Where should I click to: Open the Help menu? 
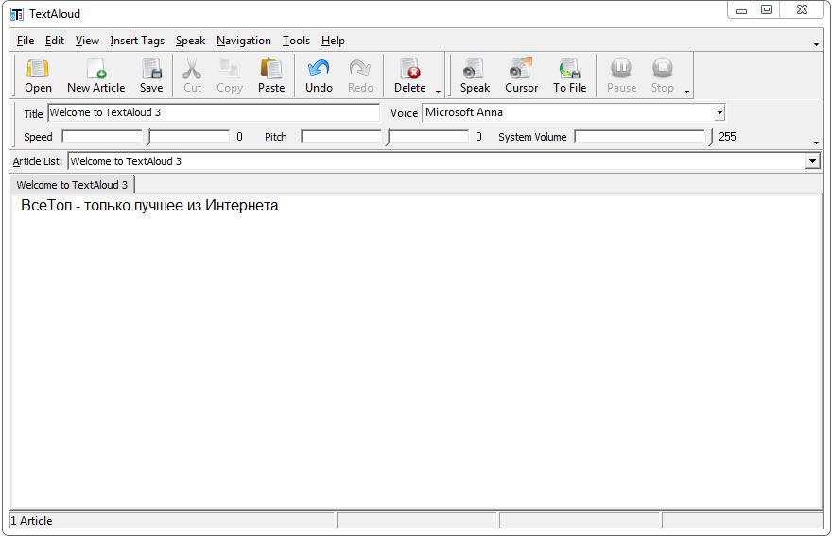[333, 41]
